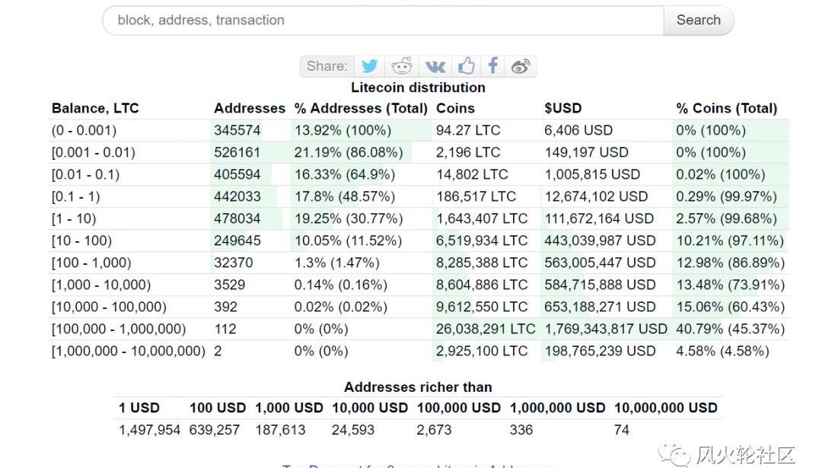
Task: Click the VK share icon
Action: tap(435, 66)
